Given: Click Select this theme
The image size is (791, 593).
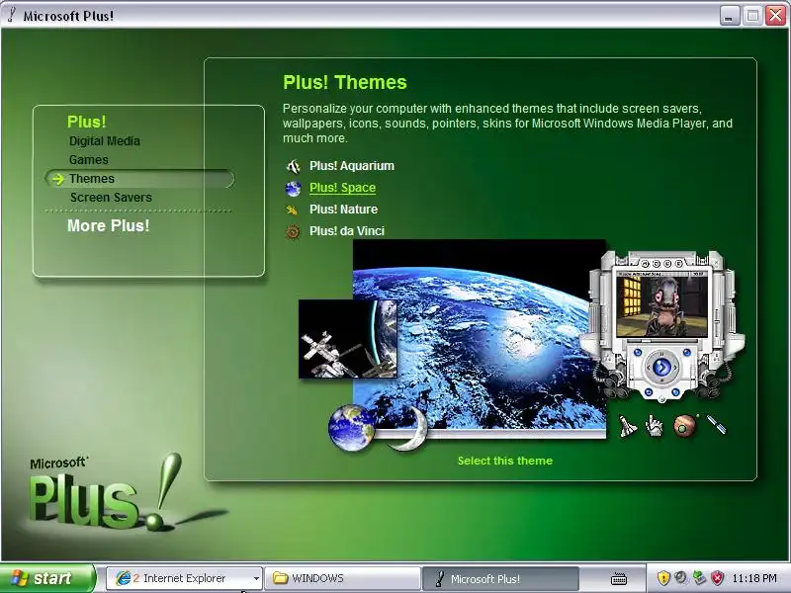Looking at the screenshot, I should tap(505, 461).
